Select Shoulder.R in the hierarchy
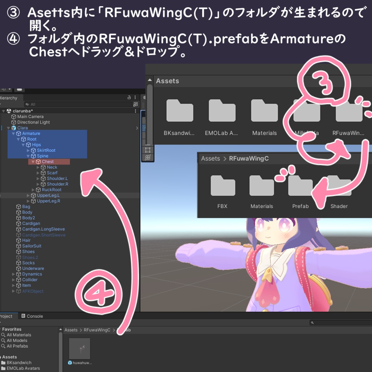This screenshot has height=372, width=372. pyautogui.click(x=57, y=184)
